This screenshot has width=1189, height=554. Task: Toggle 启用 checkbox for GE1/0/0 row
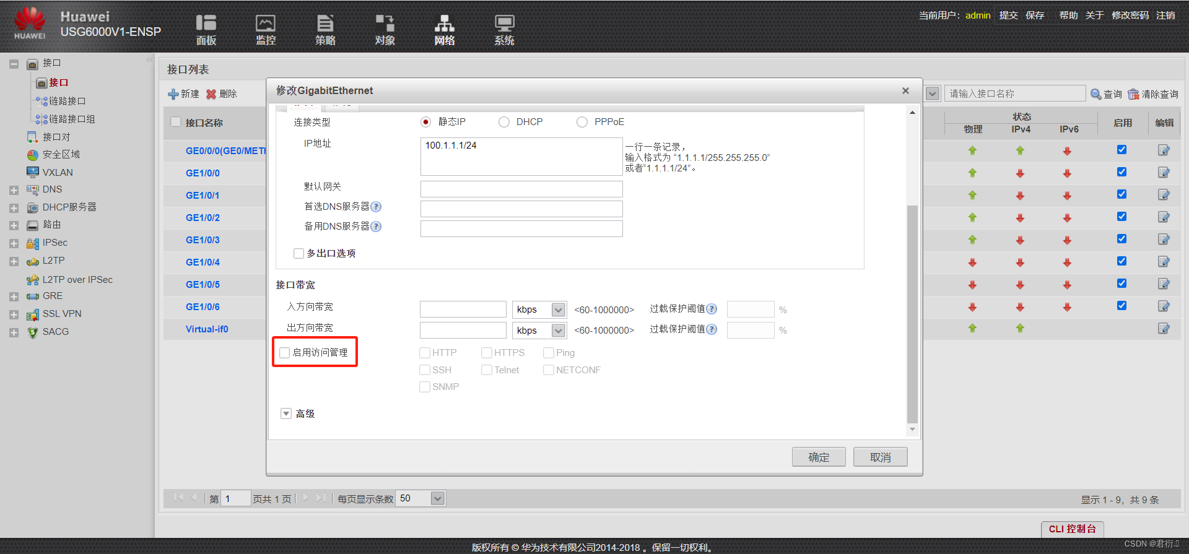[1121, 172]
